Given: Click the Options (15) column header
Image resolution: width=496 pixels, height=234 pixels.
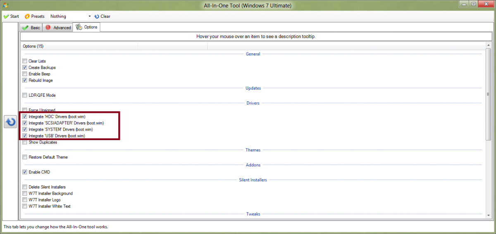Looking at the screenshot, I should tap(79, 46).
